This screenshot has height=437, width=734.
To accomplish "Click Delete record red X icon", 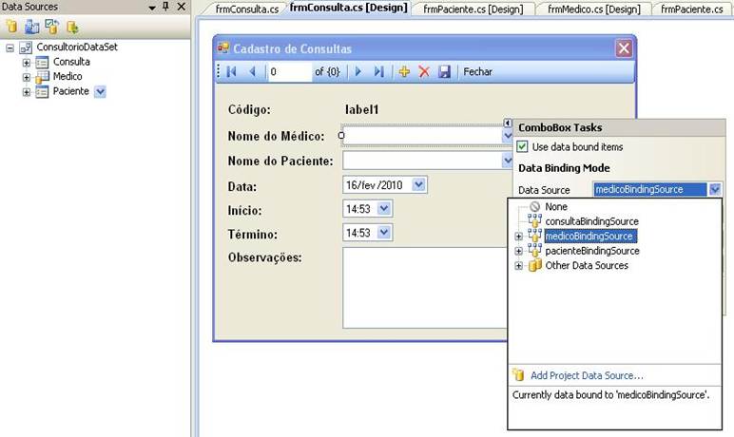I will coord(424,71).
